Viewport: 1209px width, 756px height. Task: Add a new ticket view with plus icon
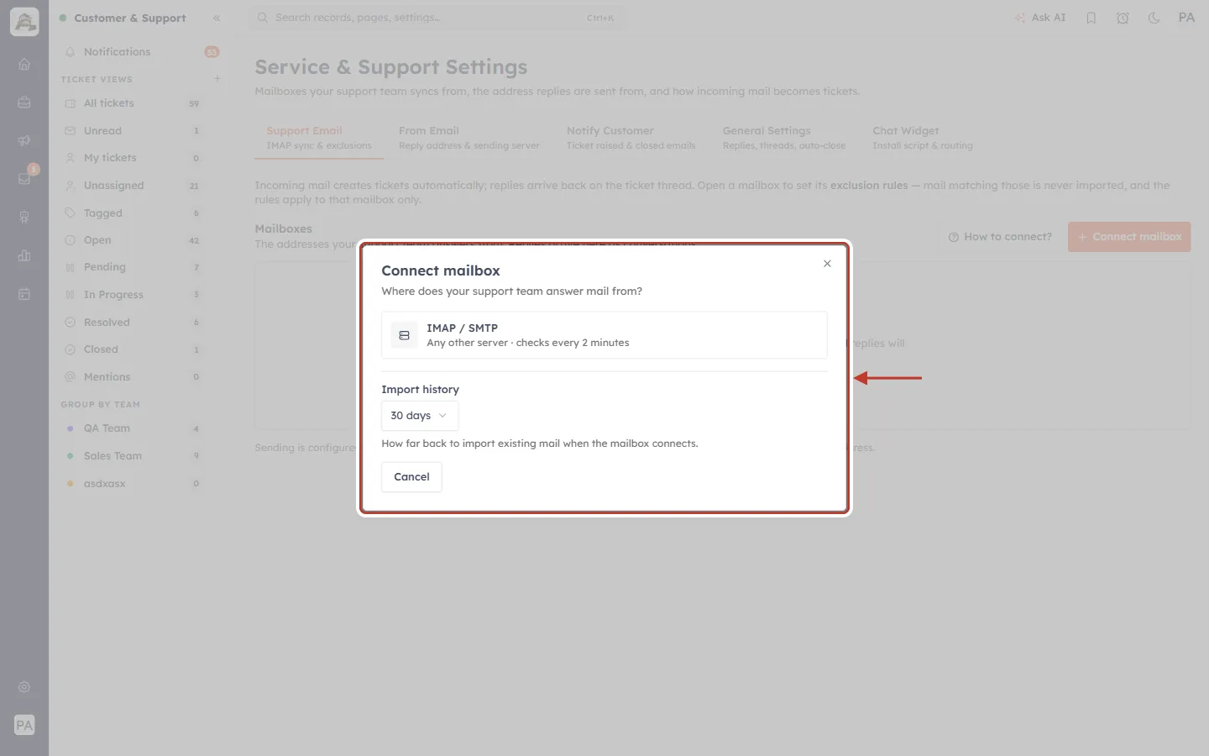[x=217, y=79]
